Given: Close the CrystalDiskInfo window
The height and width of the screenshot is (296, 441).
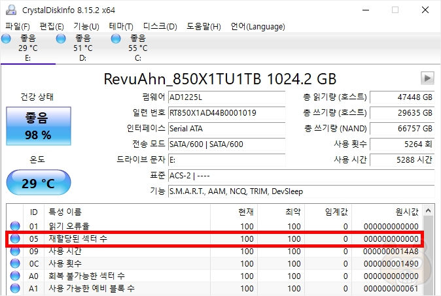Looking at the screenshot, I should (425, 10).
